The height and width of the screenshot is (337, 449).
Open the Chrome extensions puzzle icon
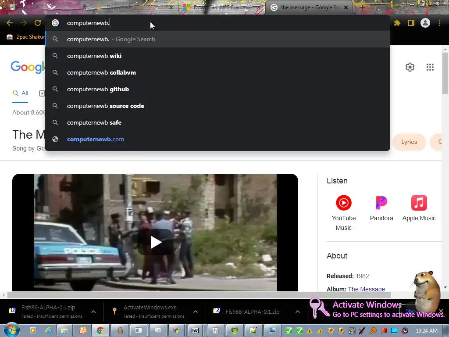tap(397, 23)
